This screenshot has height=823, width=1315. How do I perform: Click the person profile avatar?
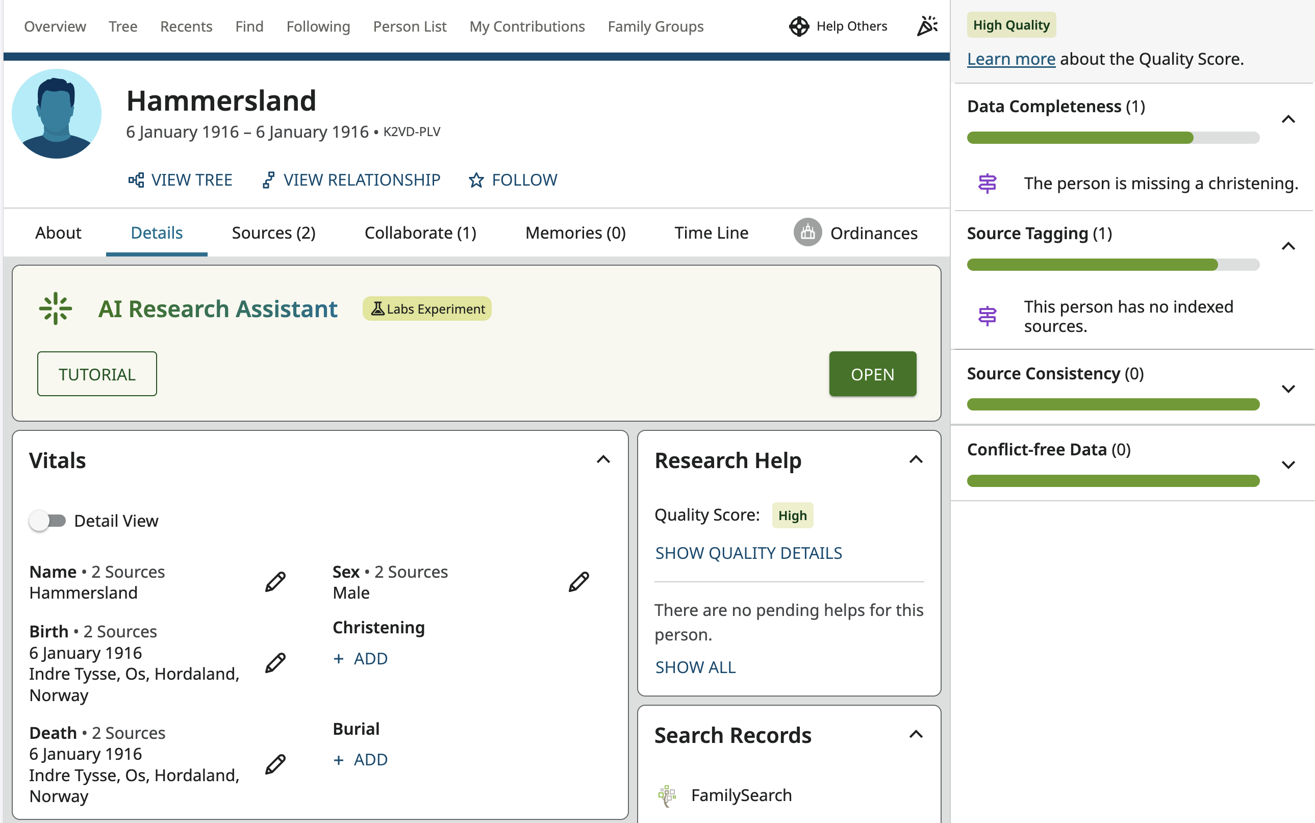coord(57,114)
